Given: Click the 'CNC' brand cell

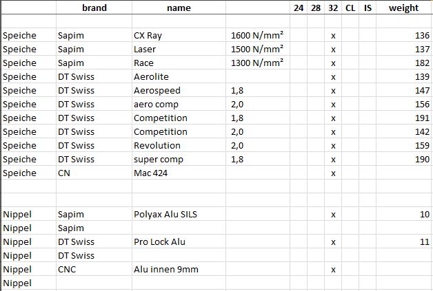Looking at the screenshot, I should click(94, 269).
